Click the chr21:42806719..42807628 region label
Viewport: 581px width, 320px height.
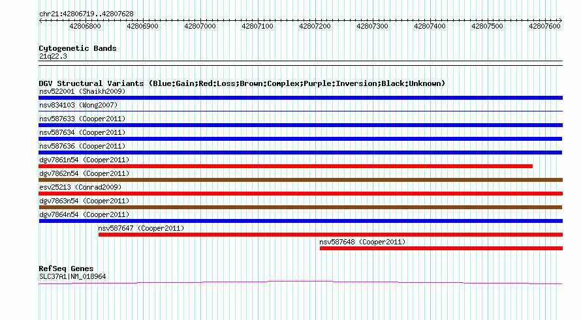(x=86, y=14)
